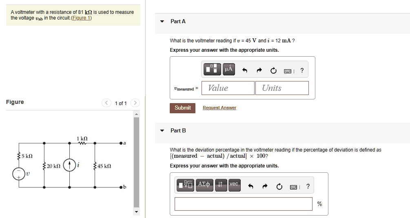Submit the Part A answer
The image size is (410, 218).
tap(182, 108)
